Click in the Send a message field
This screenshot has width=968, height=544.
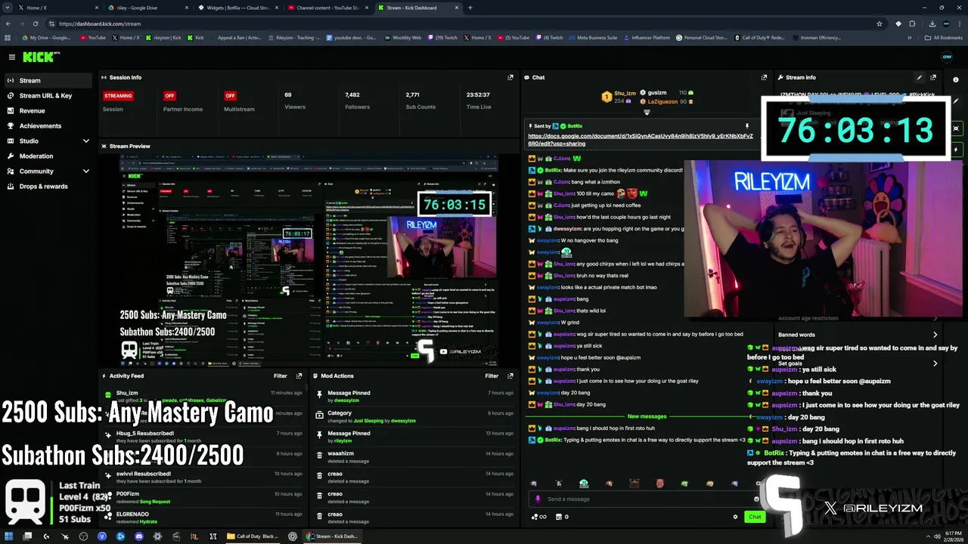pos(643,499)
